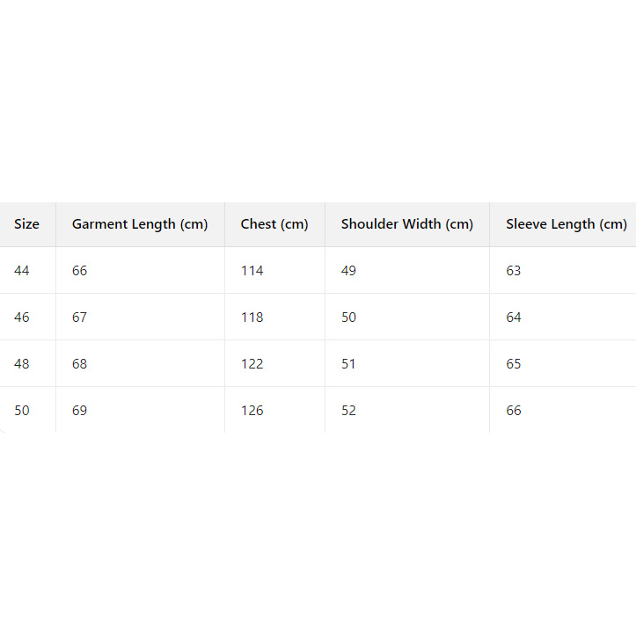
Task: Select sleeve length value 63
Action: click(514, 271)
